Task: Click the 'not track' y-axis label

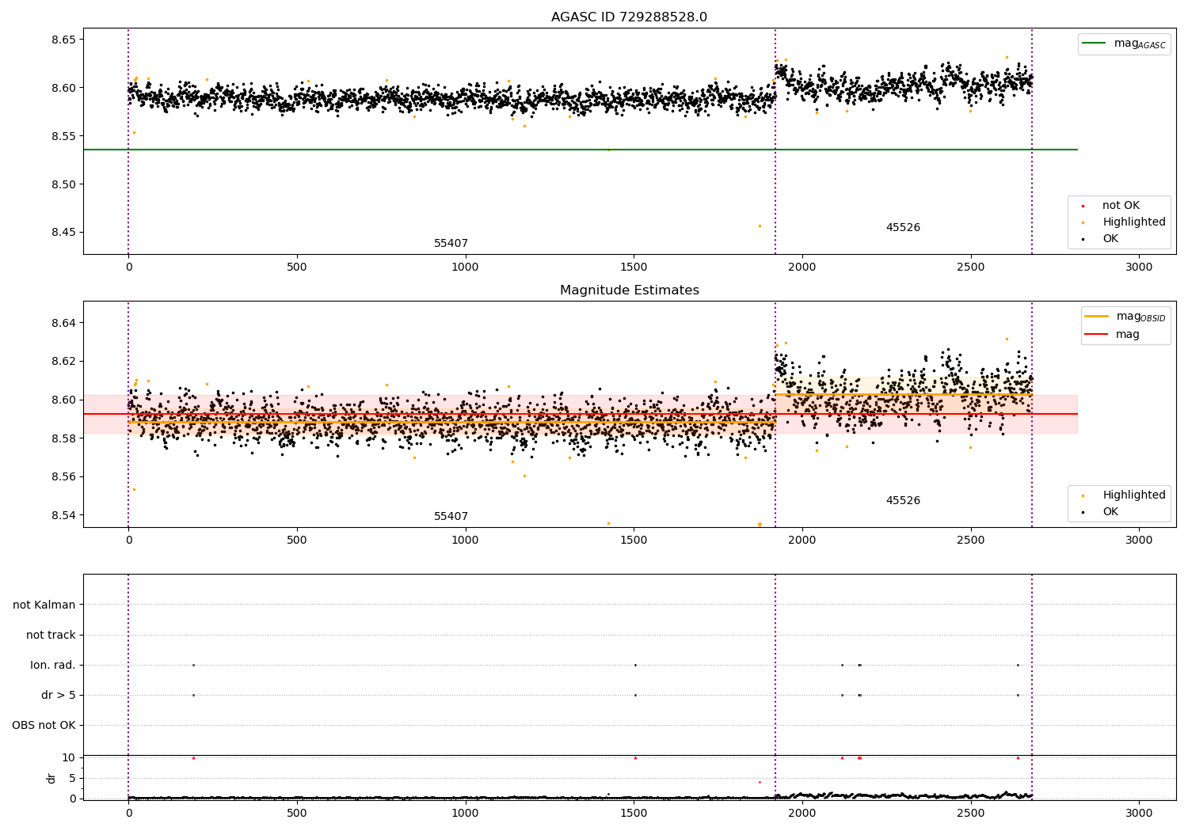Action: tap(51, 635)
